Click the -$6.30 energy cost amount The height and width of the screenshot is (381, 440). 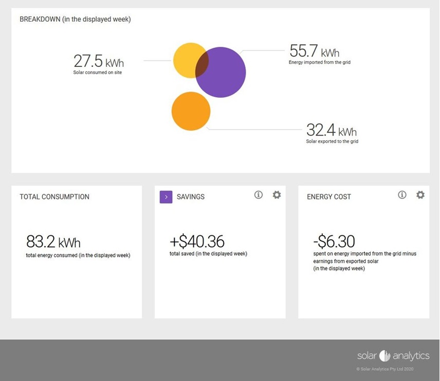coord(334,241)
